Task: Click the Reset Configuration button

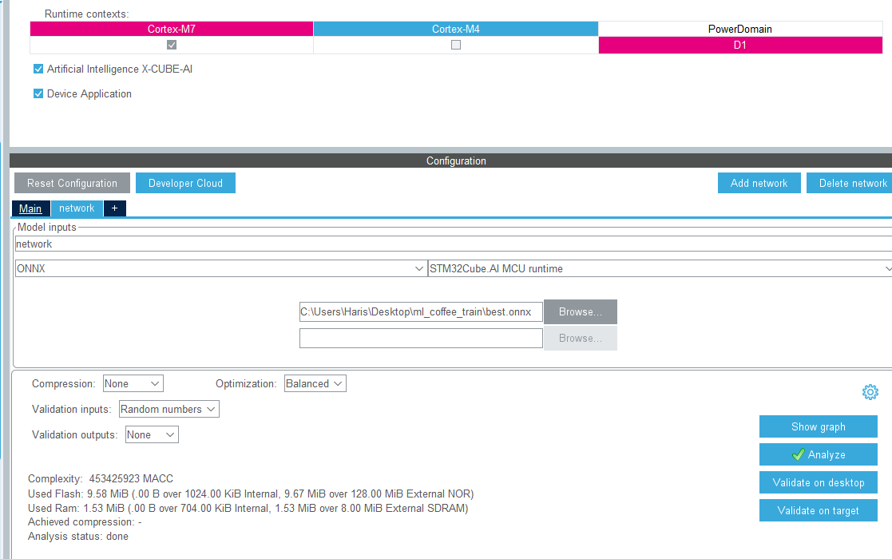Action: click(x=72, y=182)
